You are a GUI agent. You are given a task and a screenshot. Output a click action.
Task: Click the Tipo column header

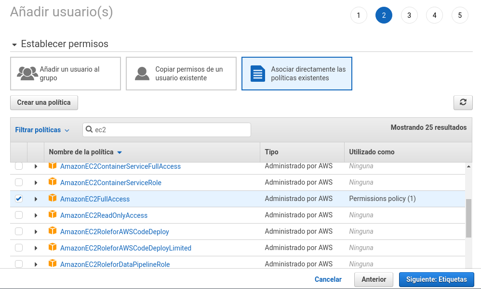[x=271, y=152]
